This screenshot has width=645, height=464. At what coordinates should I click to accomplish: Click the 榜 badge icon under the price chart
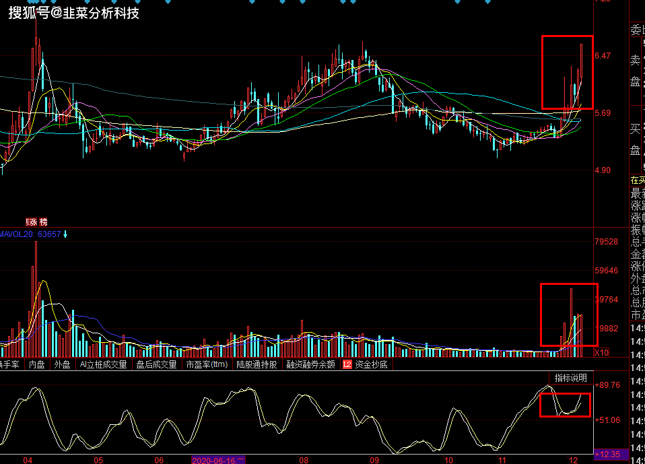[43, 222]
